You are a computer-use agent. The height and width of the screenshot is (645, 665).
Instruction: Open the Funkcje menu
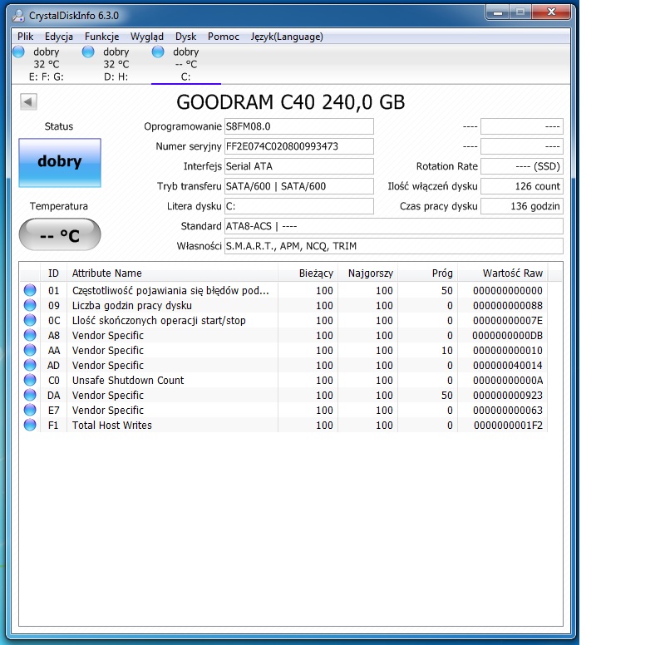point(101,37)
